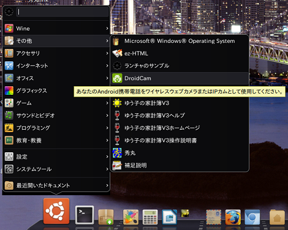Open the paint splash app in dock

click(x=131, y=217)
